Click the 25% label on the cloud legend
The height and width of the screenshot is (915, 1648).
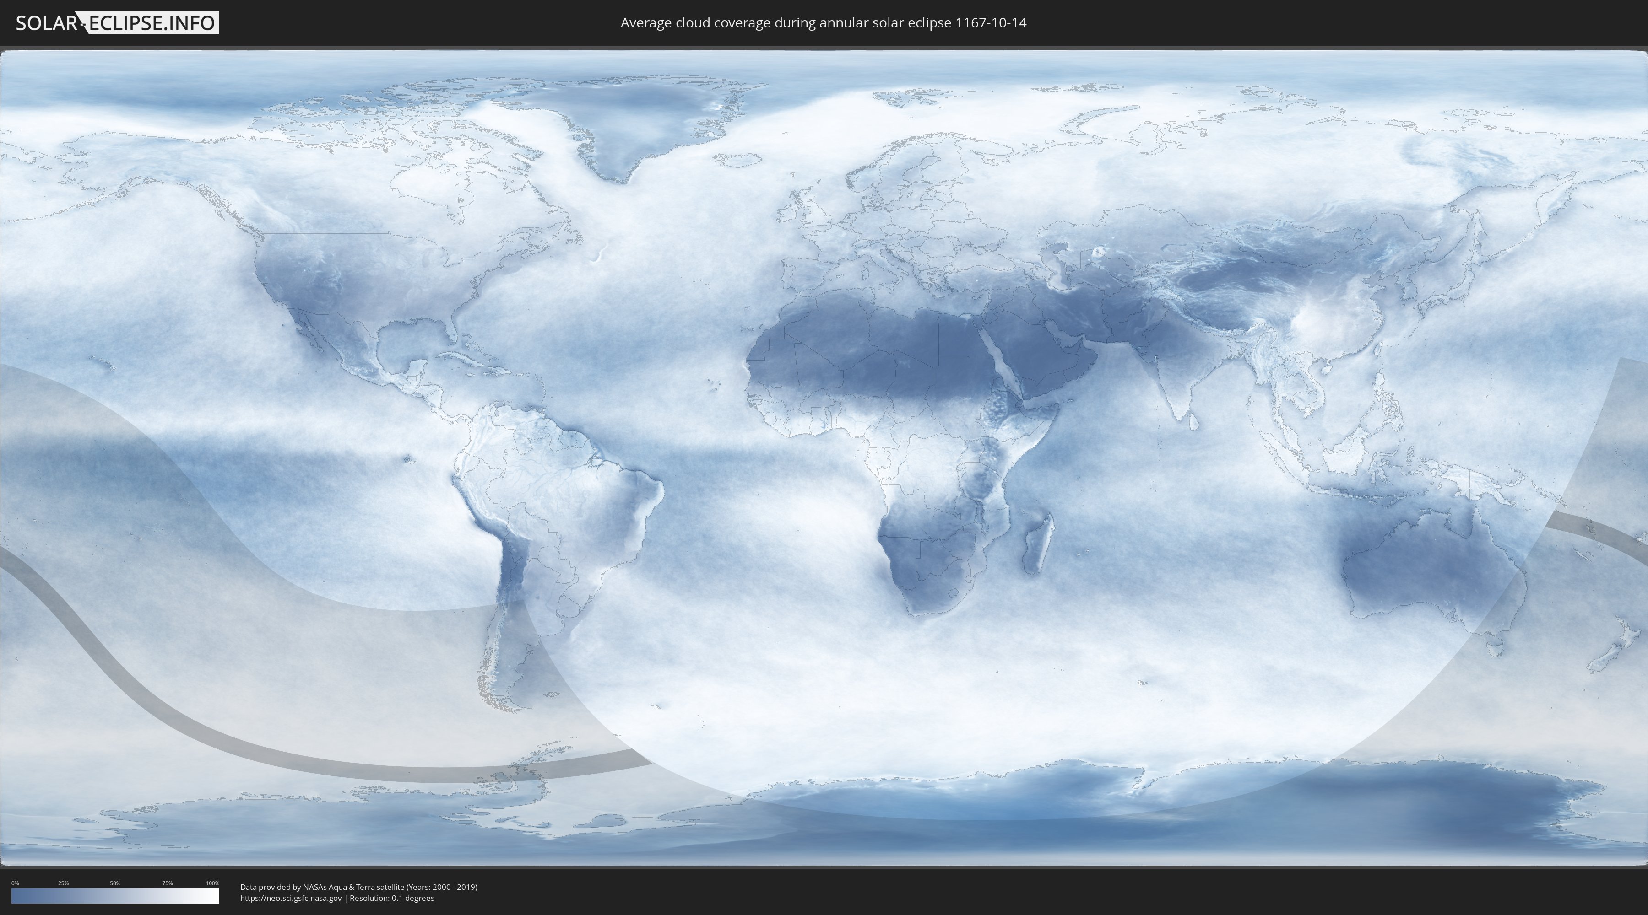click(63, 883)
